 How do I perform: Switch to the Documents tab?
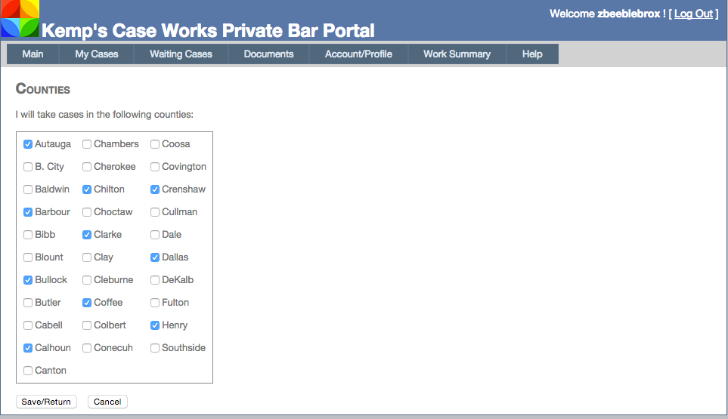point(268,54)
